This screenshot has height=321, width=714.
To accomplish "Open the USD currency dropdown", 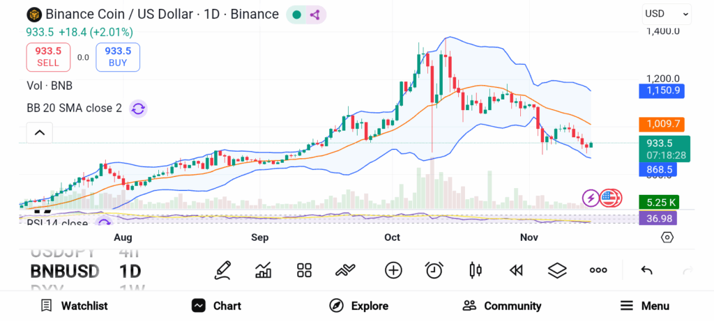I will pos(667,13).
